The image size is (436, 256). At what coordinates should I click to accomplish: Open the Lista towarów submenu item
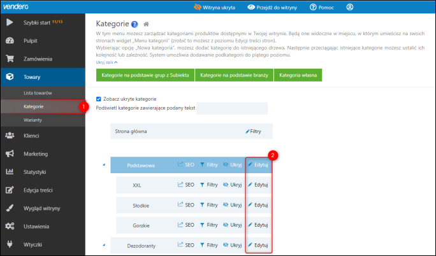38,93
